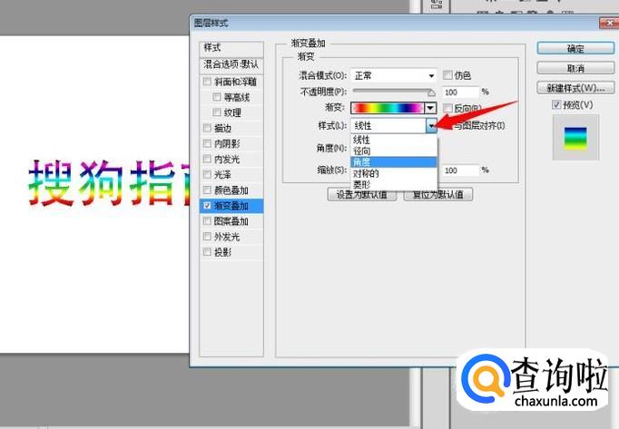Enable 内阴影 checkbox

coord(207,143)
